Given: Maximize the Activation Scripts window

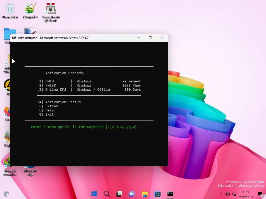Looking at the screenshot, I should [x=150, y=38].
